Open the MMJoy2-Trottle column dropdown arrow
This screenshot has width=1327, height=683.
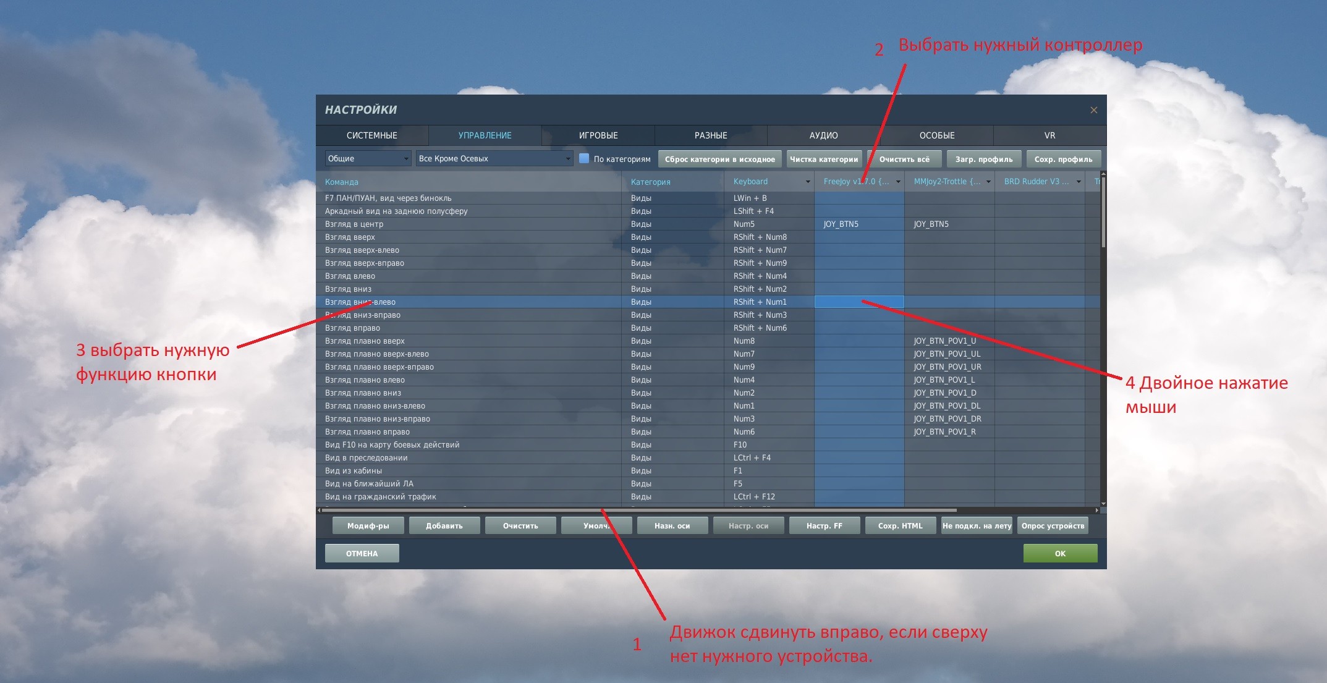pos(988,182)
